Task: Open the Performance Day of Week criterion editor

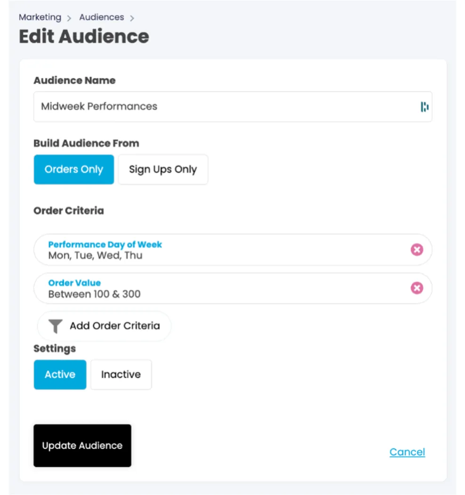Action: pyautogui.click(x=105, y=244)
